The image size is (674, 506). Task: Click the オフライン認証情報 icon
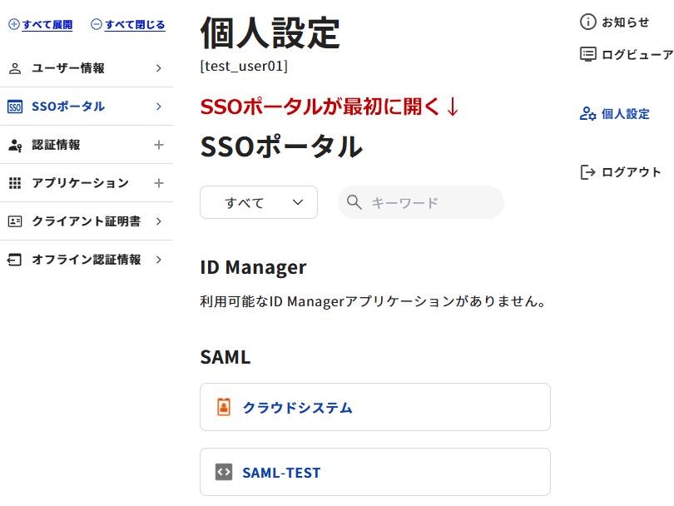point(14,260)
